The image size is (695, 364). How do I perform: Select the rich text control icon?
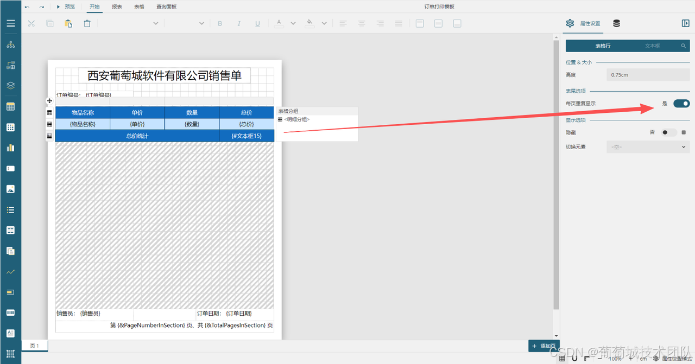tap(10, 333)
